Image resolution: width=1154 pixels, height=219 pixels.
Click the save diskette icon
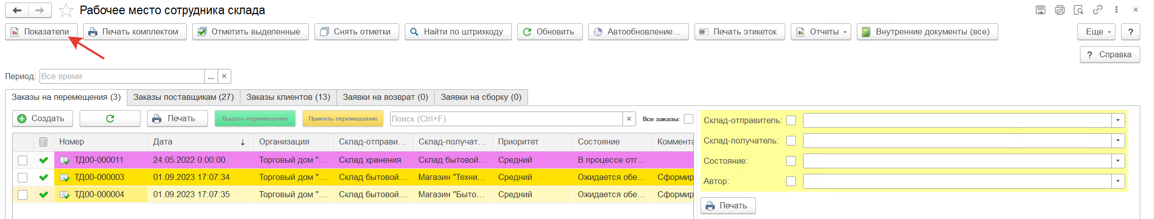pyautogui.click(x=1040, y=10)
